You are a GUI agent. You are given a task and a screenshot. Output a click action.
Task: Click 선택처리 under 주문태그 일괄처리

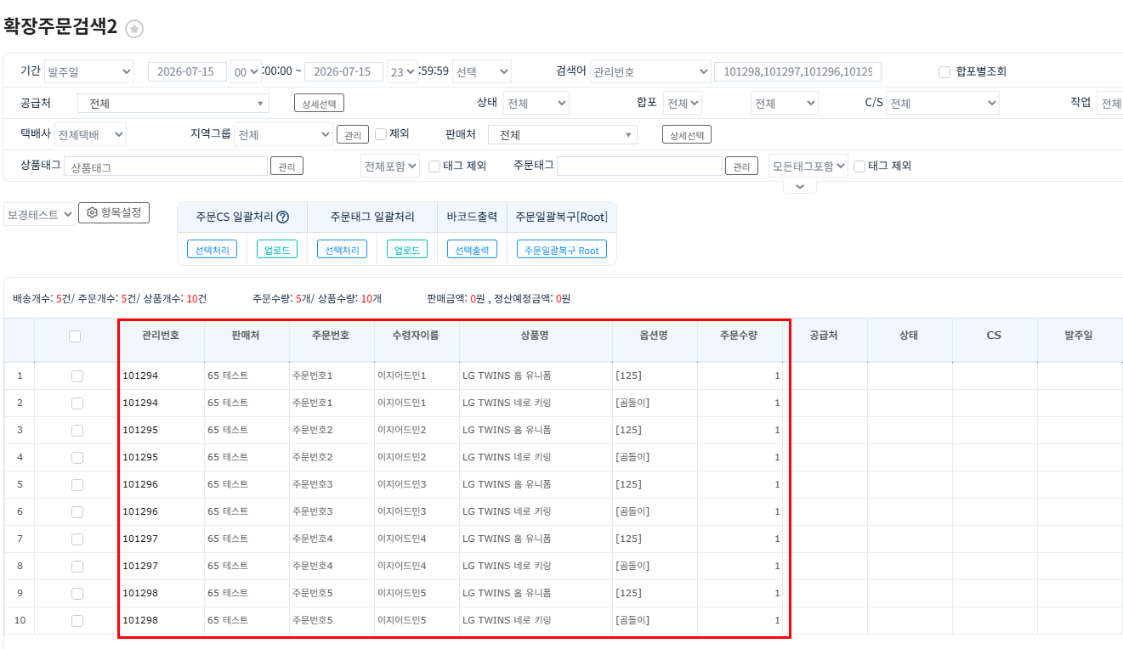click(x=343, y=250)
